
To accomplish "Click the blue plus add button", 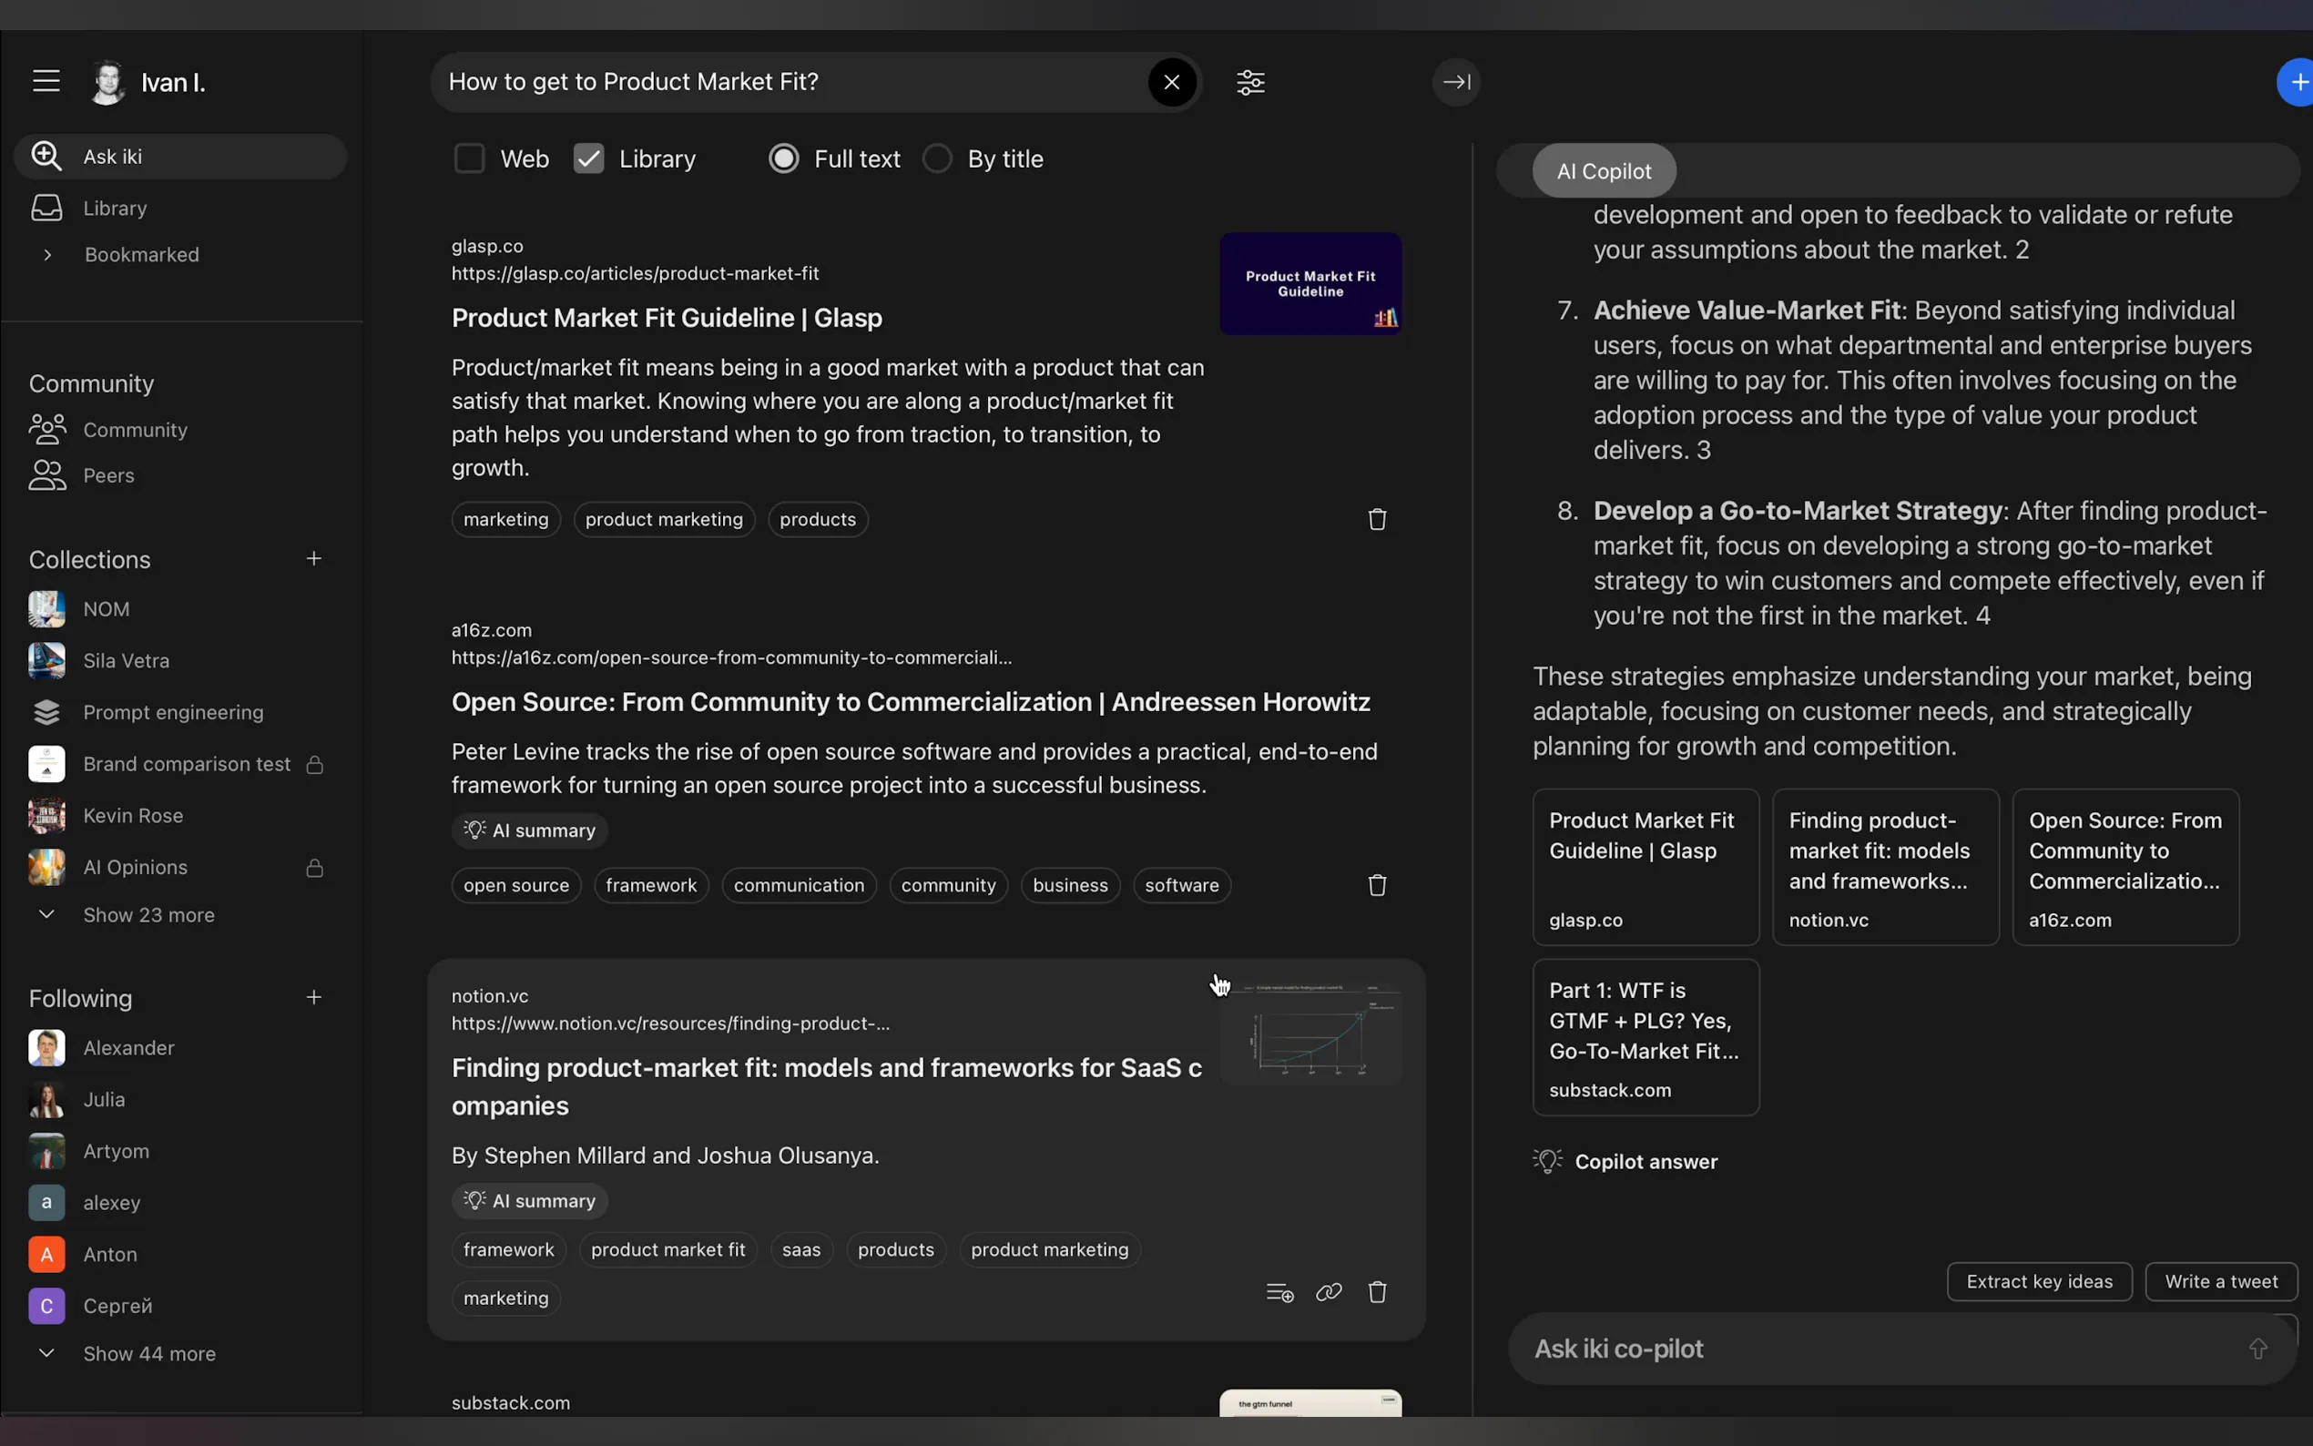I will [x=2298, y=83].
